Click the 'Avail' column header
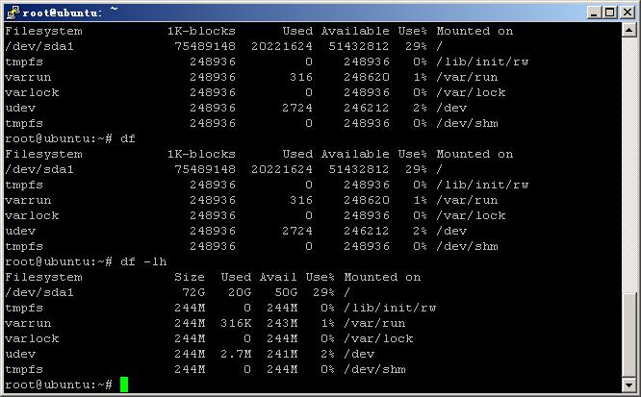Viewport: 641px width, 397px height. [x=278, y=277]
